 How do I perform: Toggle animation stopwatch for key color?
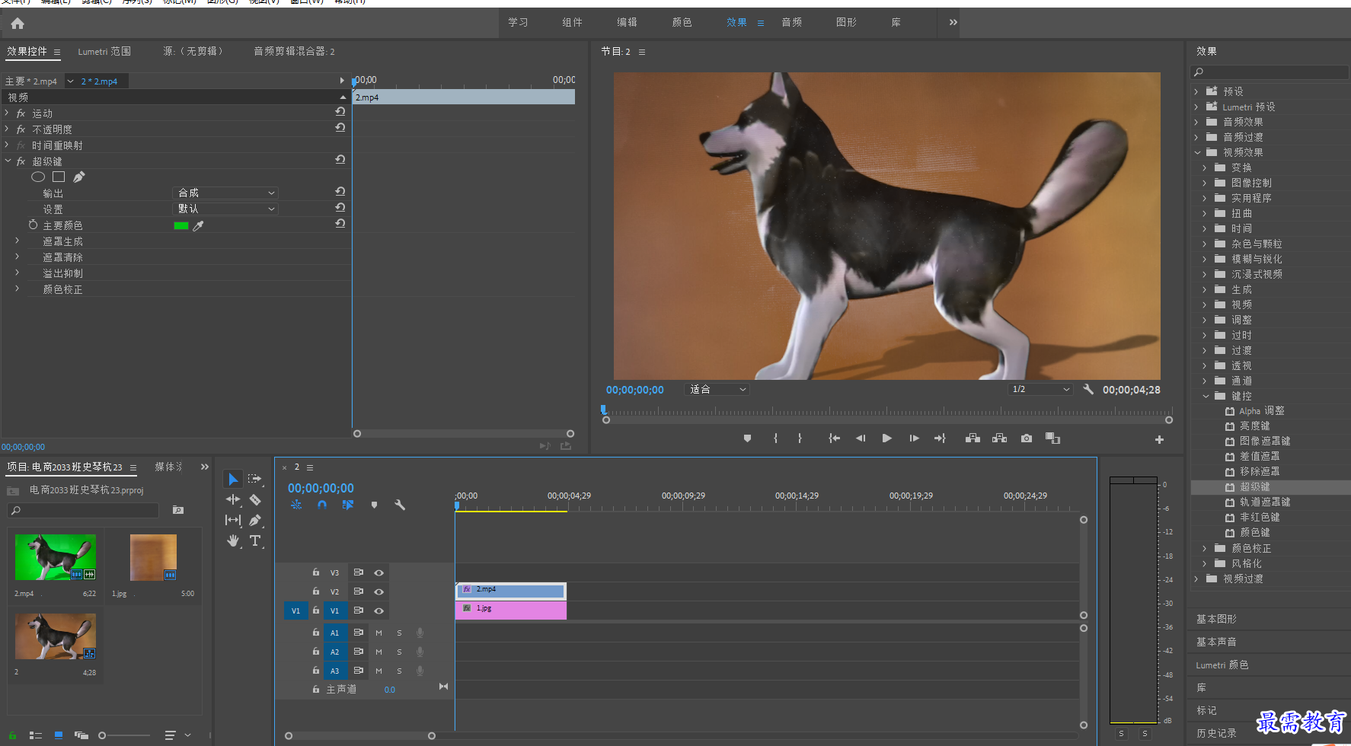coord(33,225)
